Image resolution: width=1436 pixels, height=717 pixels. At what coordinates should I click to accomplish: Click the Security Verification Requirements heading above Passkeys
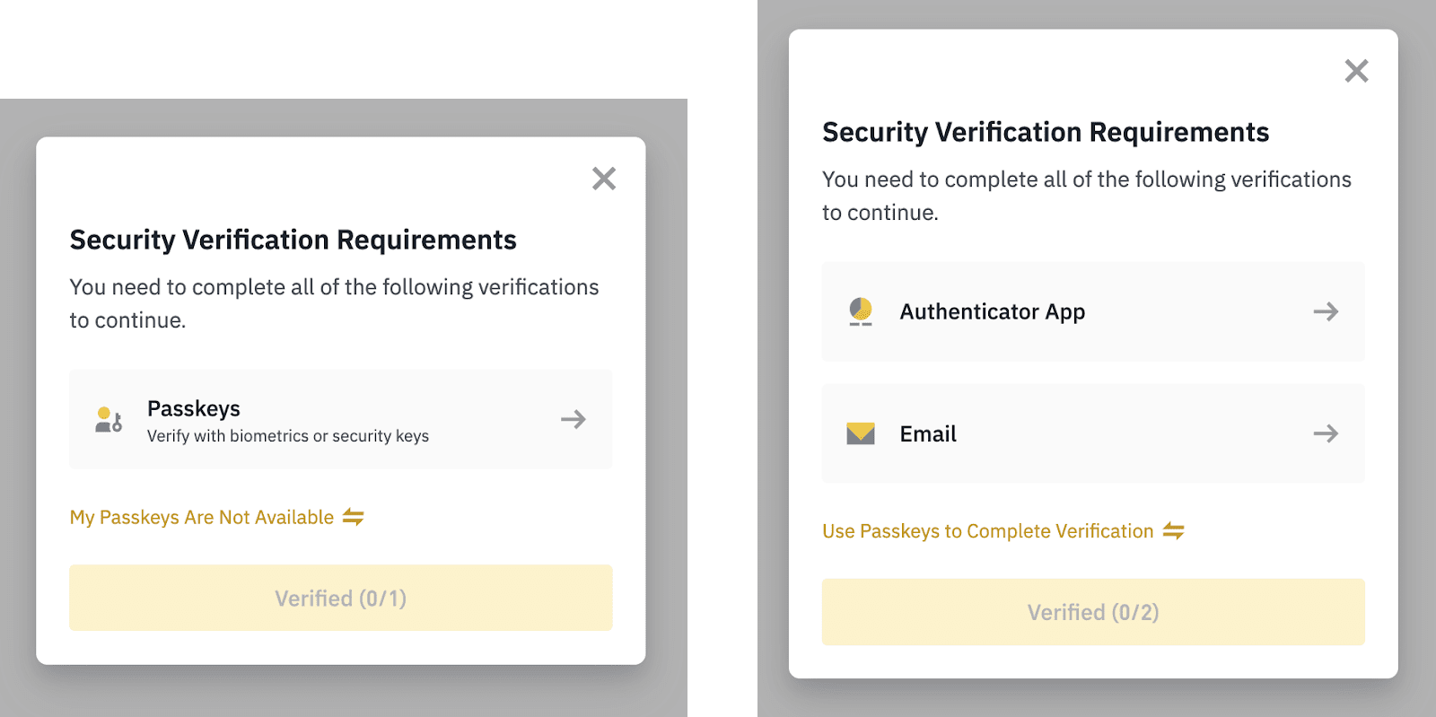[293, 240]
